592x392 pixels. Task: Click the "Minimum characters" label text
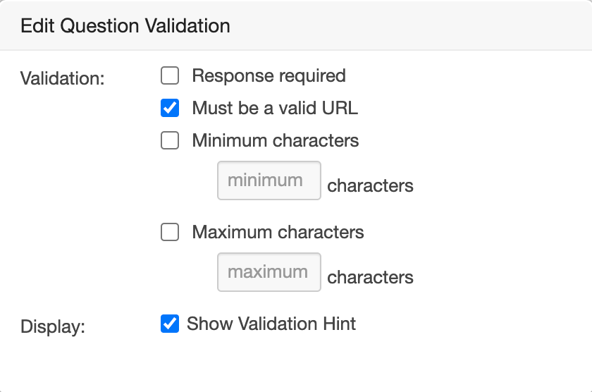275,141
